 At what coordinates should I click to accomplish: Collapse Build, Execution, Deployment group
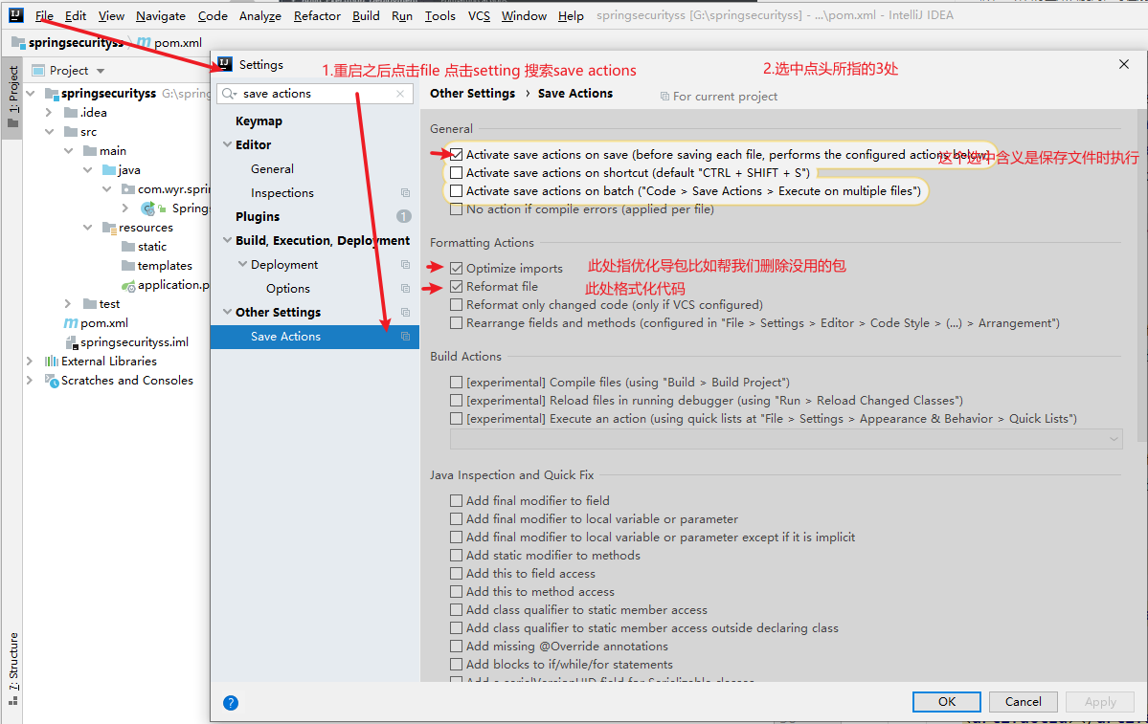[x=227, y=241]
